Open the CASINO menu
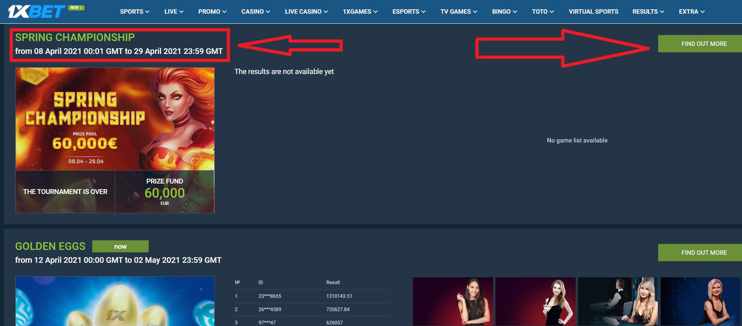The width and height of the screenshot is (742, 326). tap(255, 12)
